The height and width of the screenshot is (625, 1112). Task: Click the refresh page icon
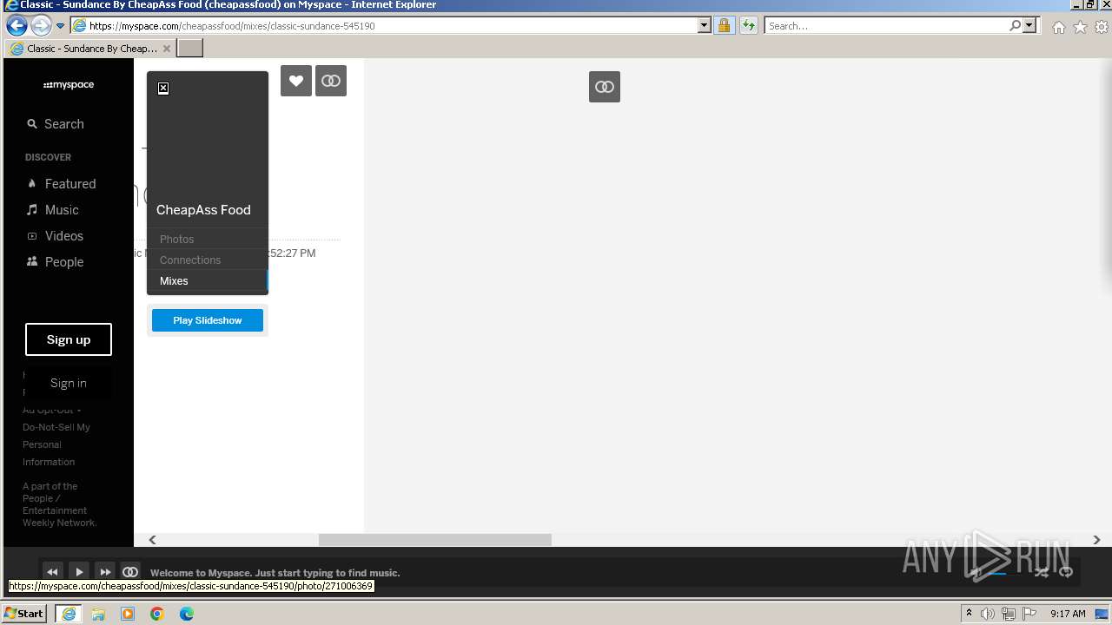[748, 26]
